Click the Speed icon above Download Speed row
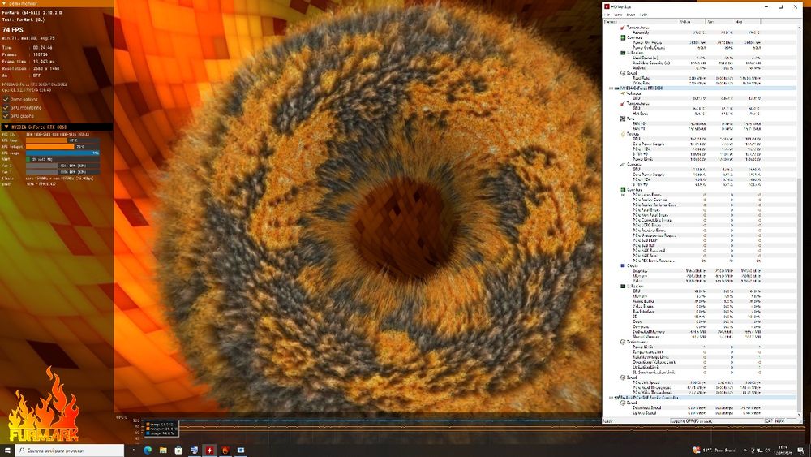811x457 pixels. tap(623, 403)
